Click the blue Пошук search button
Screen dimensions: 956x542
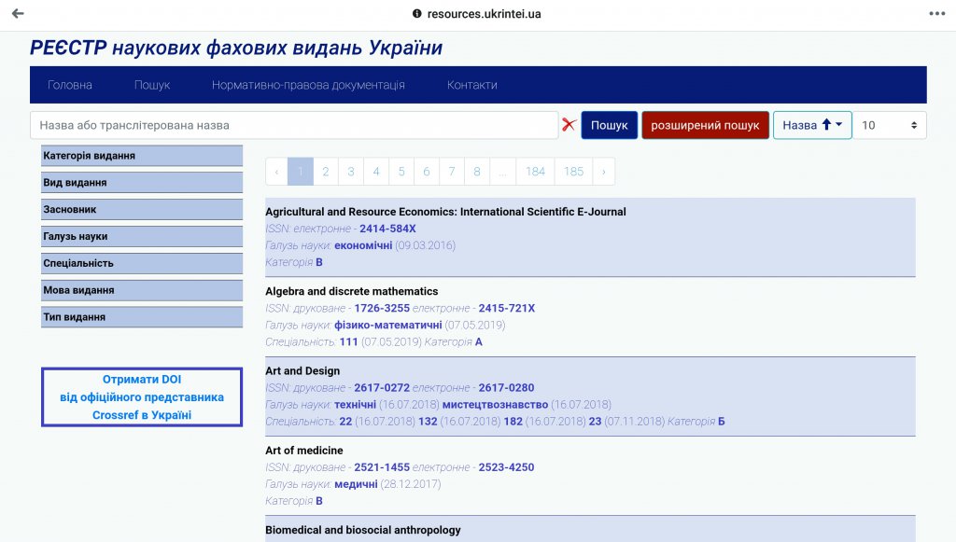point(609,125)
